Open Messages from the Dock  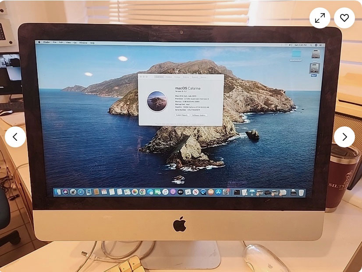coord(150,192)
